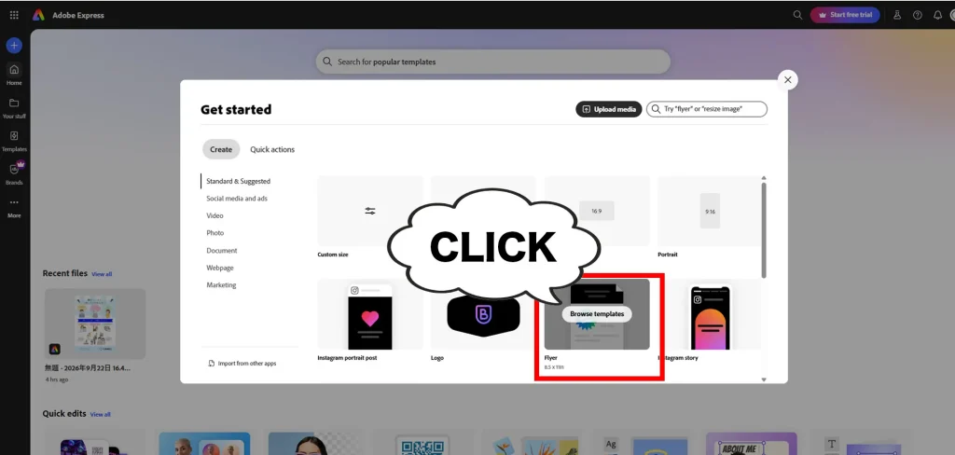Screen dimensions: 955x455
Task: Select Social media and ads category
Action: tap(237, 199)
